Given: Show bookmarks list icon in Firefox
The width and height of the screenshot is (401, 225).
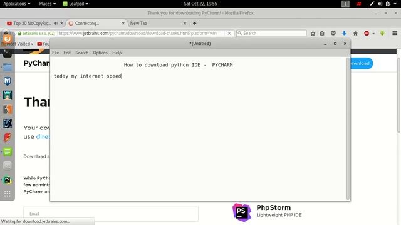Looking at the screenshot, I should point(322,33).
